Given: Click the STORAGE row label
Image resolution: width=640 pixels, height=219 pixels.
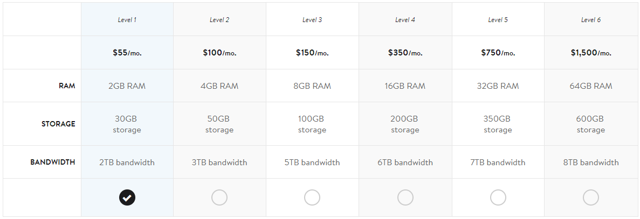Looking at the screenshot, I should tap(58, 124).
